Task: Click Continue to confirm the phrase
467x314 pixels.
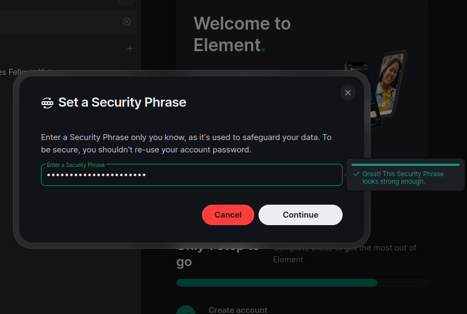Action: pos(300,215)
